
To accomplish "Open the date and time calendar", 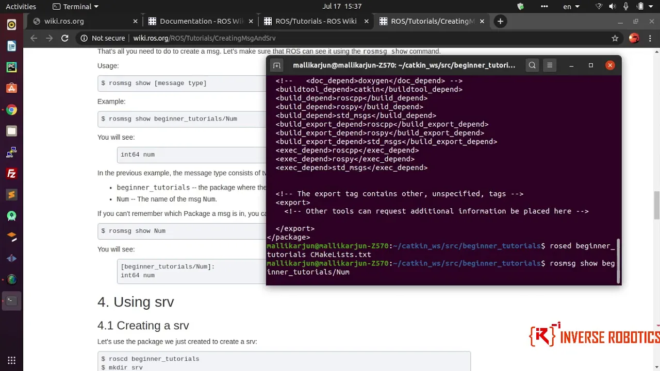I will tap(342, 7).
